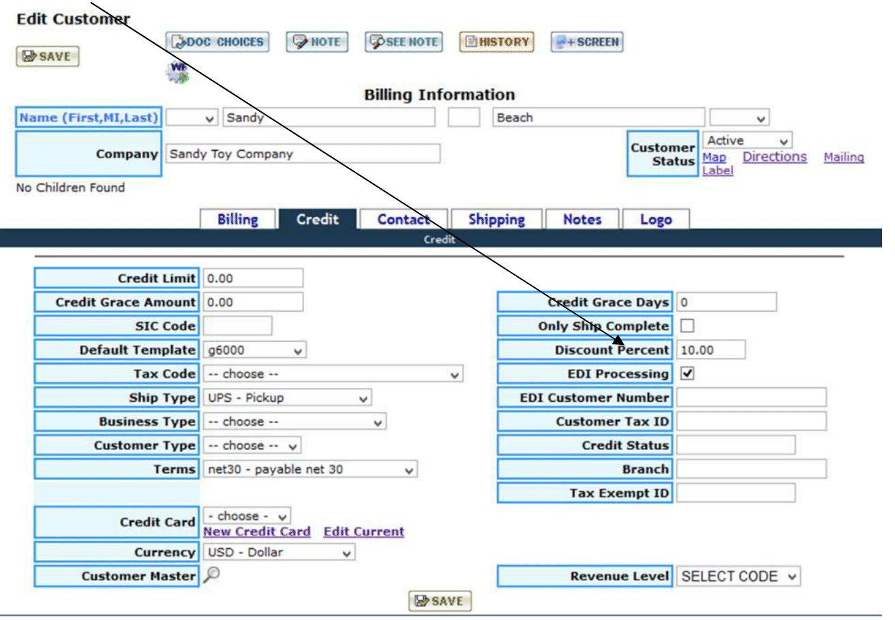Click the Note button
Viewport: 895px width, 620px height.
[317, 42]
